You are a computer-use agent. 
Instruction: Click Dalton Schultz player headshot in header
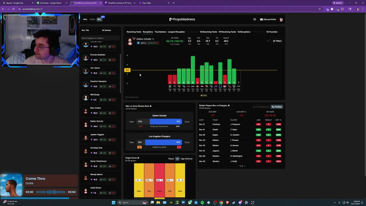[130, 41]
